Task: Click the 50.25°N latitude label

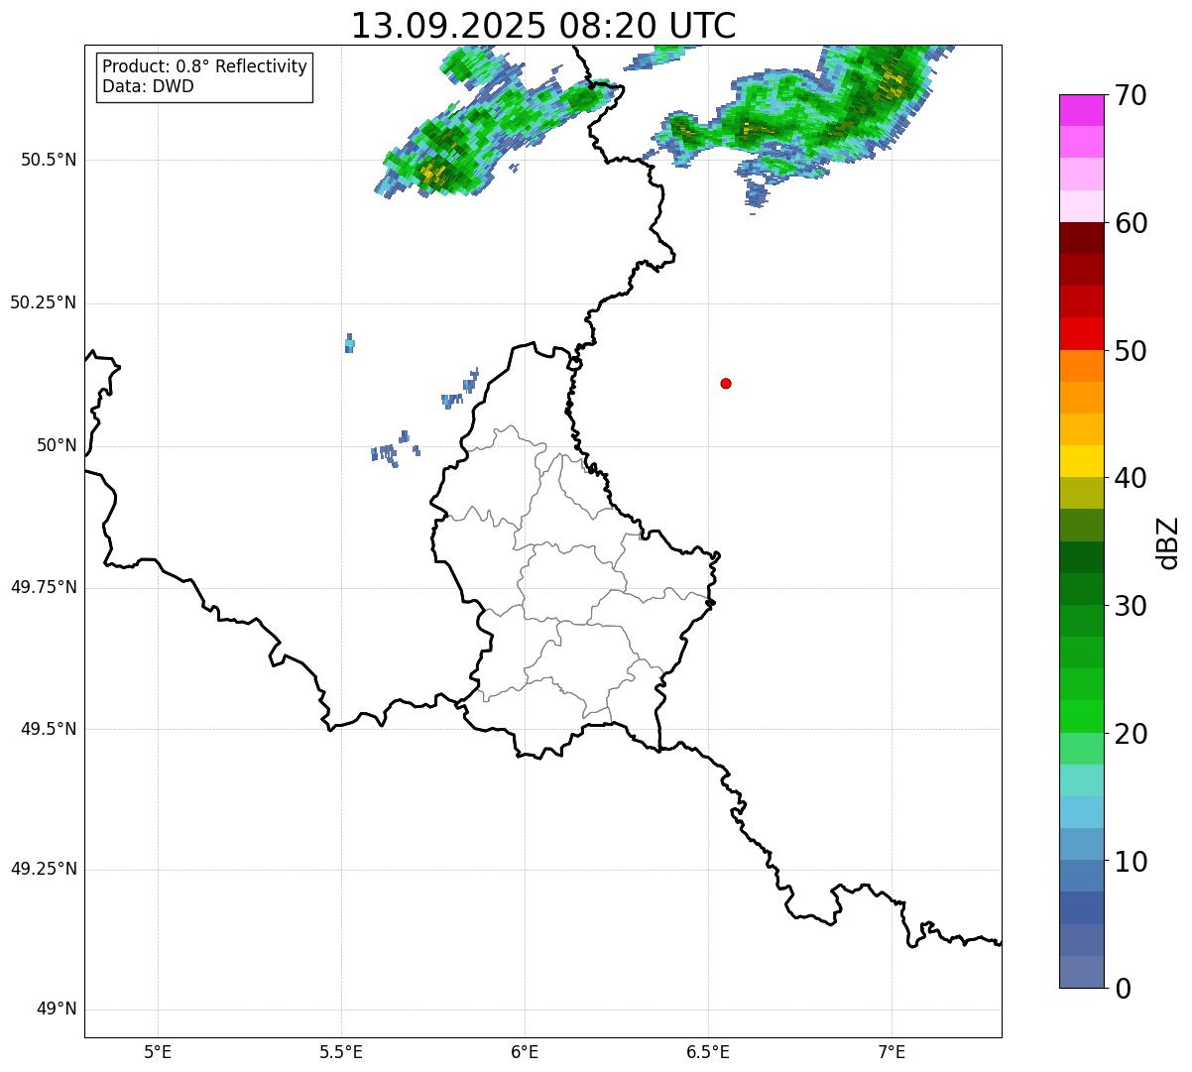Action: (x=43, y=302)
